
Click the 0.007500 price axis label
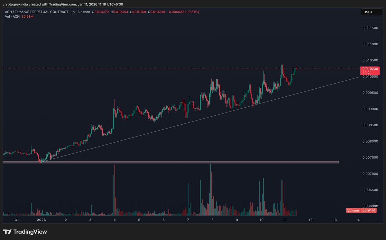click(x=370, y=157)
